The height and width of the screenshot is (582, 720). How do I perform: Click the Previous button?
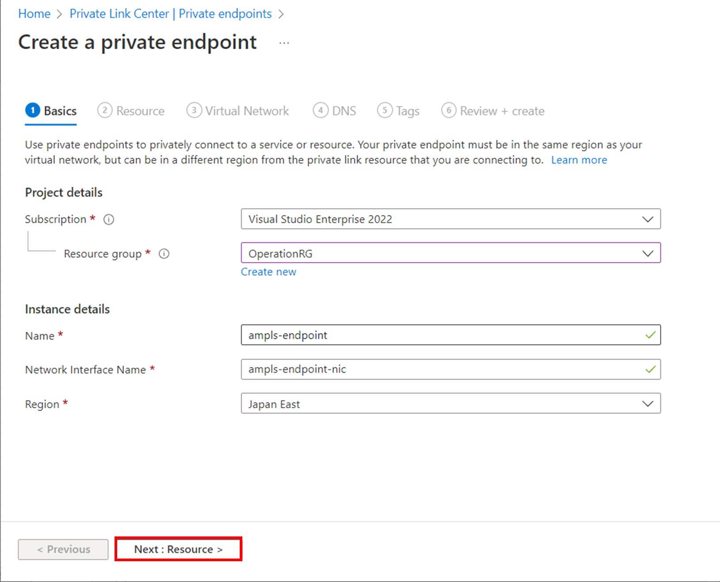click(x=63, y=549)
